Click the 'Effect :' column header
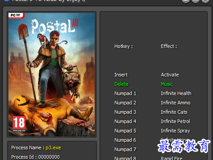The image size is (213, 160). click(169, 46)
